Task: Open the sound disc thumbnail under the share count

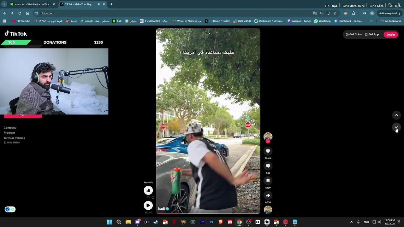Action: (x=268, y=210)
